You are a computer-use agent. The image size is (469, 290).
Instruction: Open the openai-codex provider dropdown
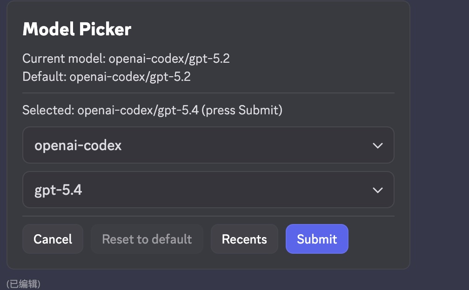click(208, 145)
